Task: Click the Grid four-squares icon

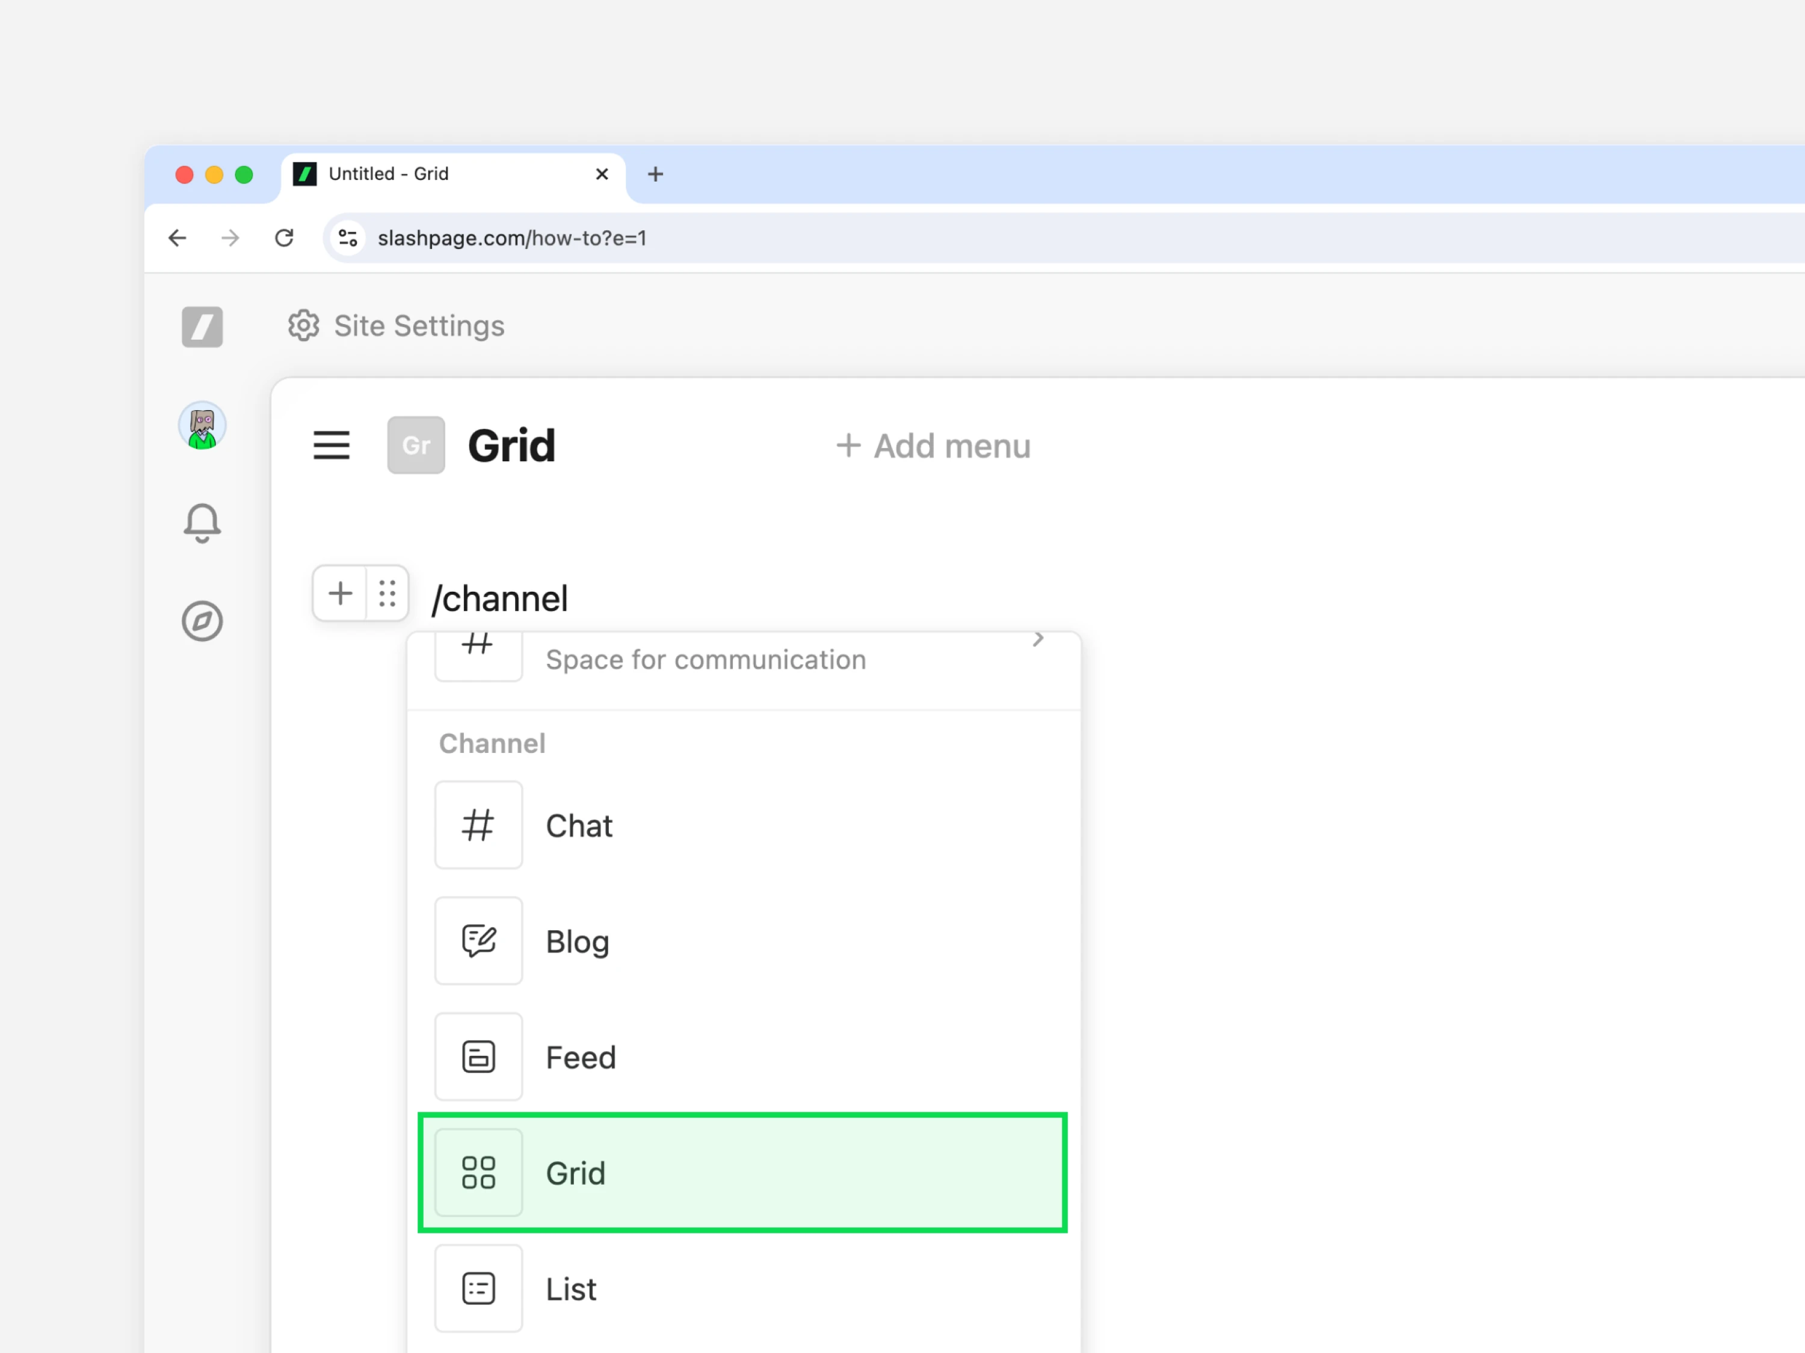Action: coord(478,1173)
